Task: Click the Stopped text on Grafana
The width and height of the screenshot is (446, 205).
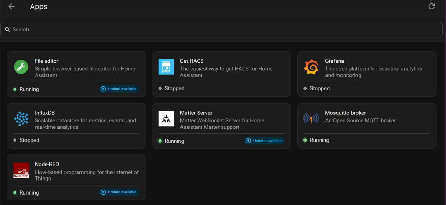Action: tap(320, 89)
